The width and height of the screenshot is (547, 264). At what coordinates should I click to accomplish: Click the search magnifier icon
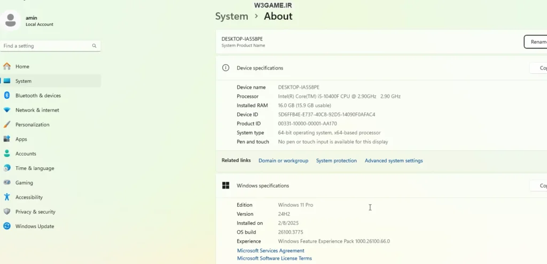click(94, 46)
